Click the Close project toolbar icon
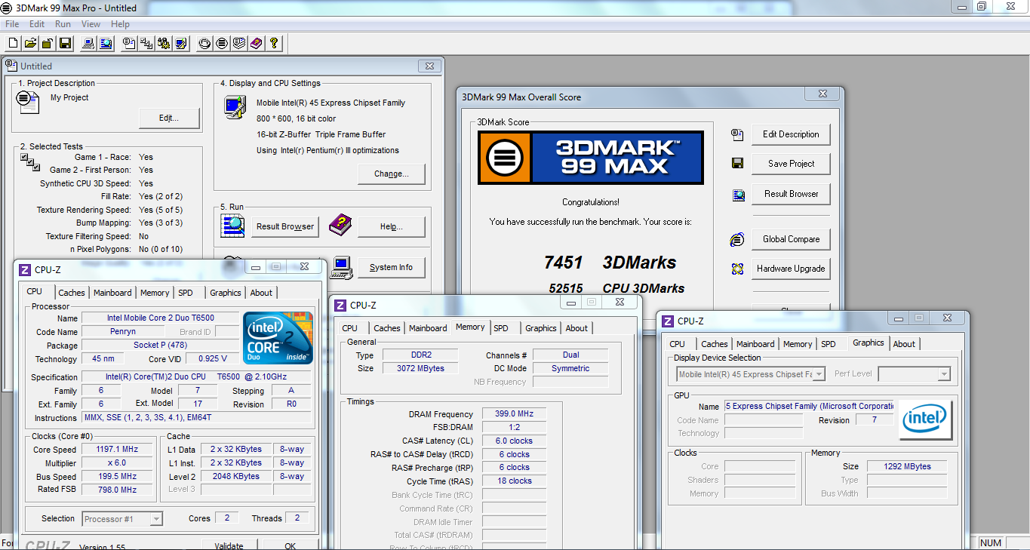This screenshot has width=1030, height=550. 48,44
